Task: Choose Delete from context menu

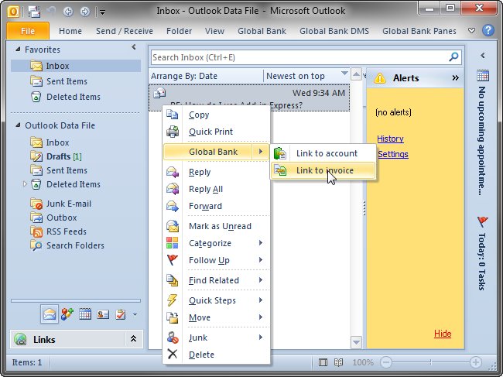Action: point(216,355)
